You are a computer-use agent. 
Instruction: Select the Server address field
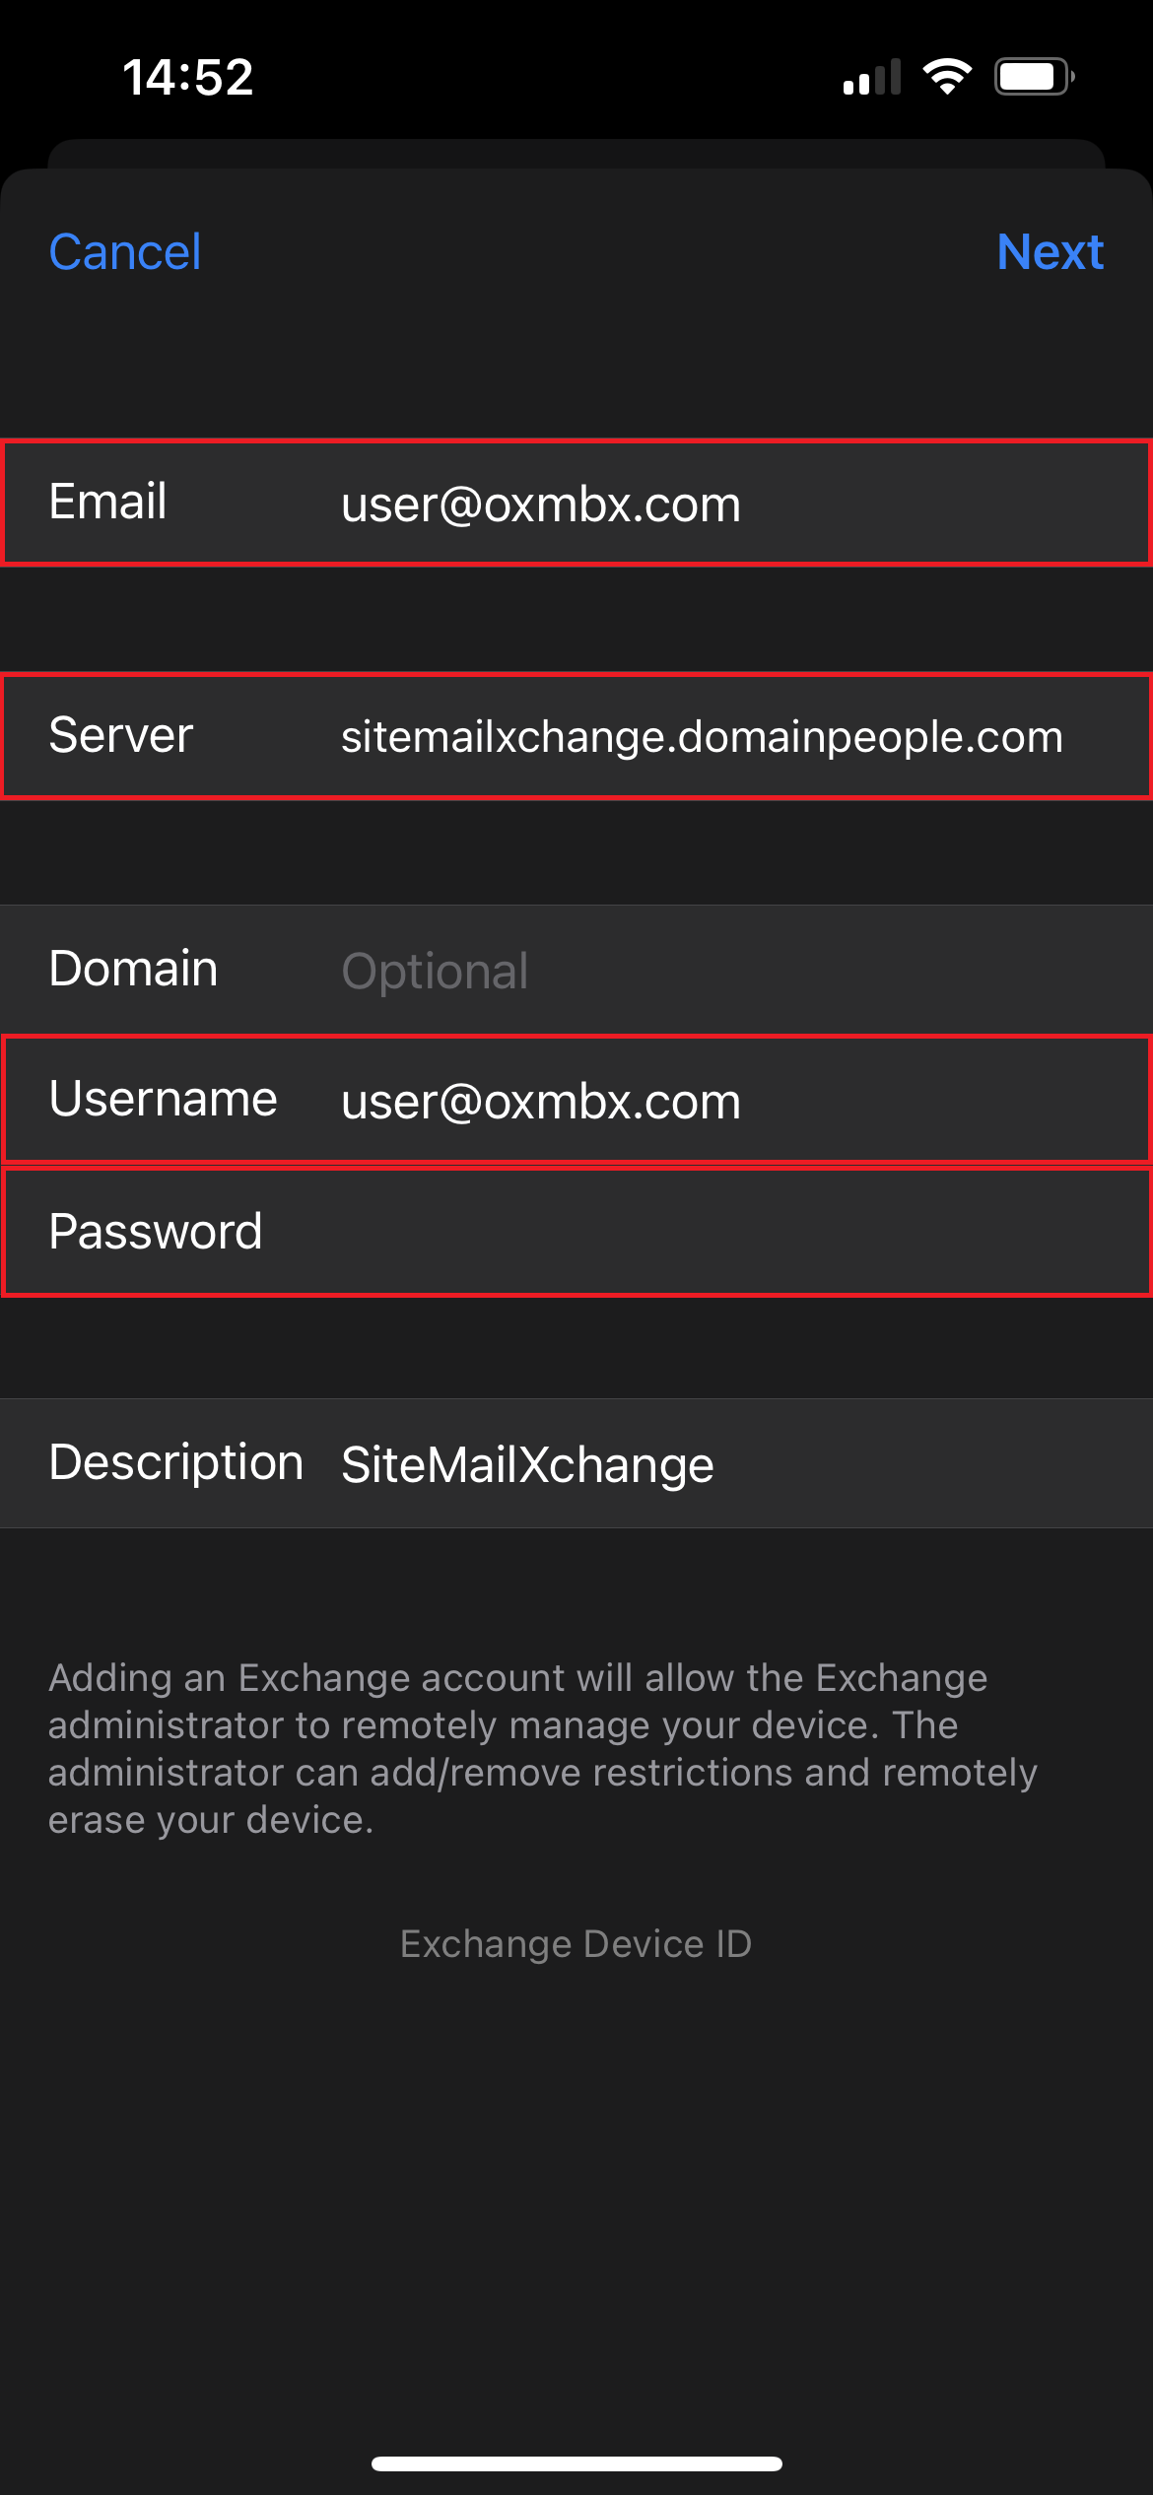576,735
